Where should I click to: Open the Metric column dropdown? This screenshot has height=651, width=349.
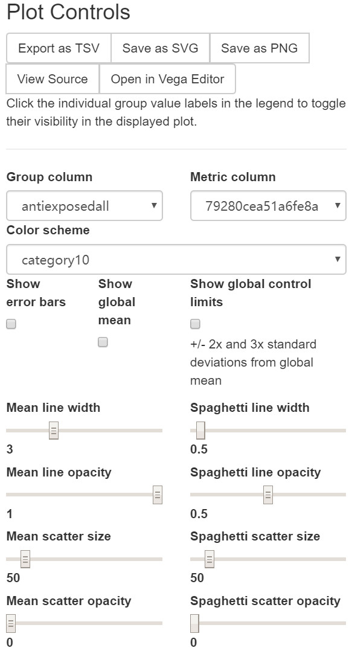pyautogui.click(x=268, y=206)
